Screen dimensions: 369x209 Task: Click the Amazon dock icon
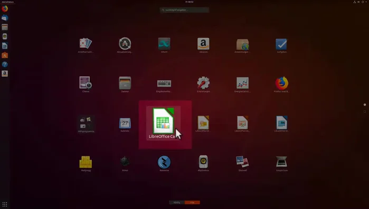(5, 74)
